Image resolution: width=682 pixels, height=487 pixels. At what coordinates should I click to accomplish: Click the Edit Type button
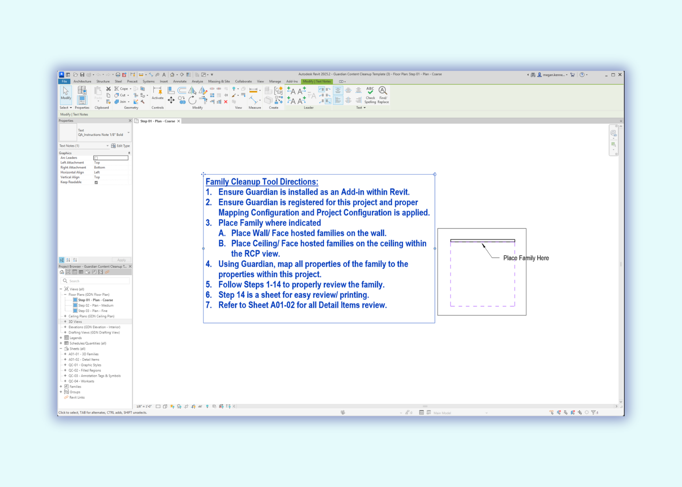[121, 146]
